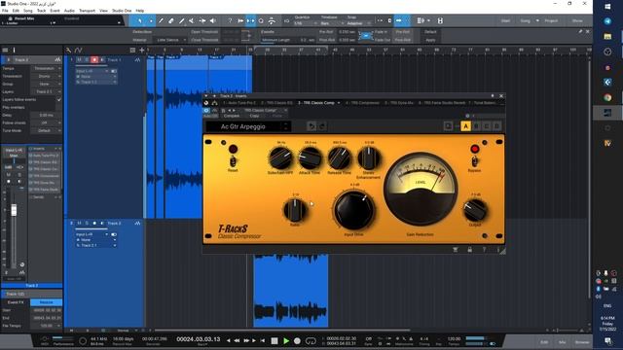
Task: Open the inspector 'i' panel
Action: coord(14,50)
